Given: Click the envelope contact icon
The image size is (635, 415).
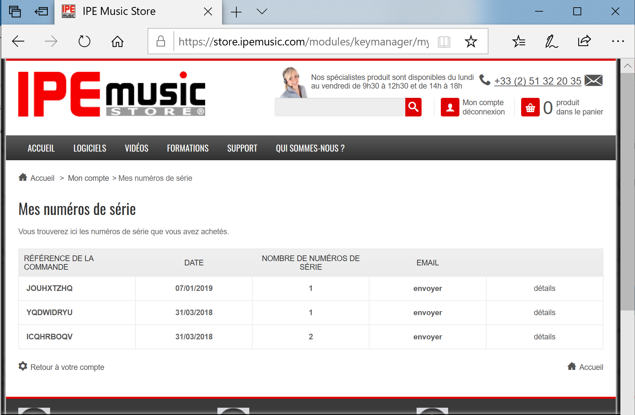Looking at the screenshot, I should (593, 81).
